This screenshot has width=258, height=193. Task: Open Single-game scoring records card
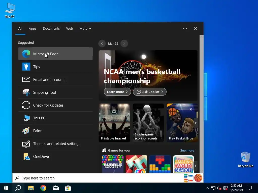[148, 123]
